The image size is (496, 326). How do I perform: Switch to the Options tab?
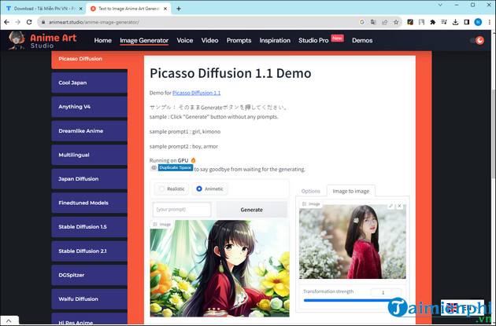[x=311, y=191]
